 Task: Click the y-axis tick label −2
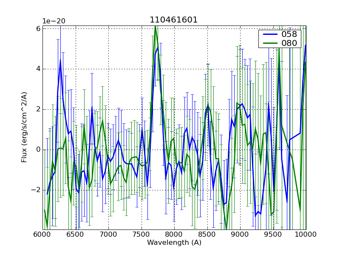tap(36, 190)
